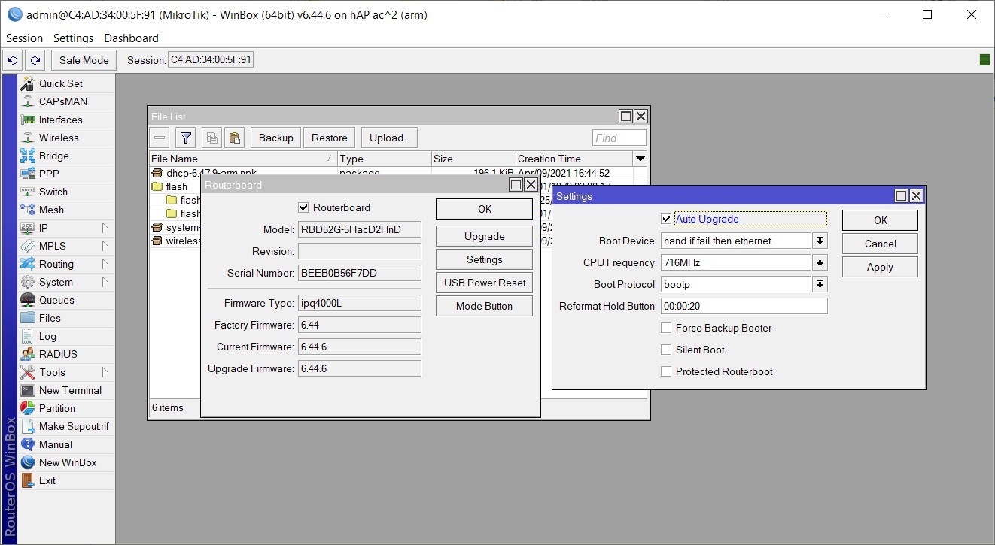Click the redo arrow toolbar button
This screenshot has height=545, width=995.
[35, 60]
